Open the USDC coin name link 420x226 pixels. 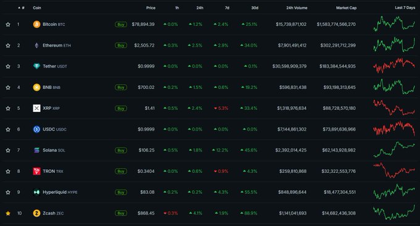point(54,129)
